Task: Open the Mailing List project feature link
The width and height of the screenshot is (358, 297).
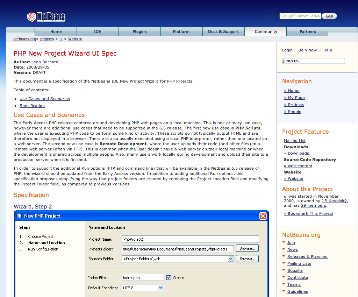Action: (x=295, y=141)
